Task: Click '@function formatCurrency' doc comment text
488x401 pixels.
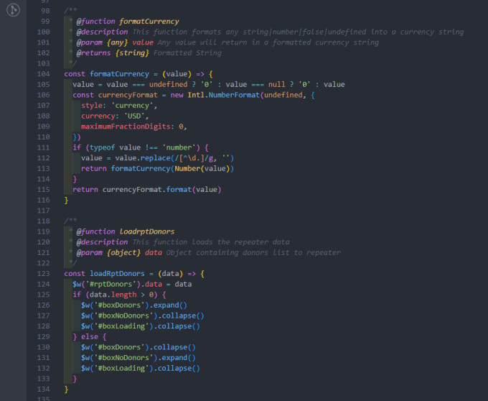Action: [128, 22]
